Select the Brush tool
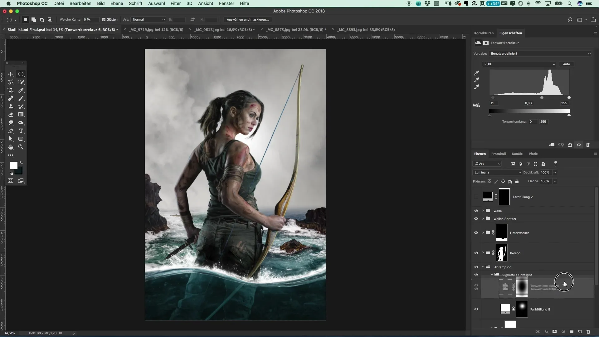 point(21,98)
